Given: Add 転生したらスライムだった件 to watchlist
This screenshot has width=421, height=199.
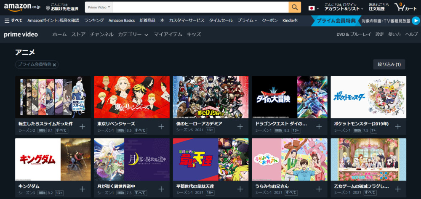Looking at the screenshot, I should click(82, 127).
